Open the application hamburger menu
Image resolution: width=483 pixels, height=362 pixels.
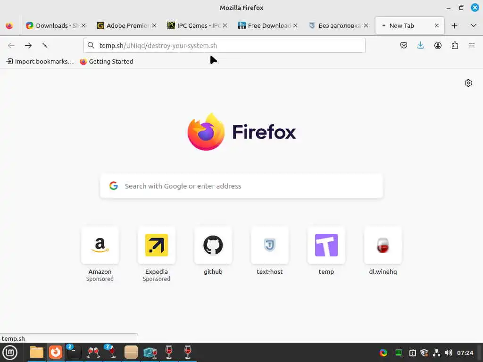472,46
